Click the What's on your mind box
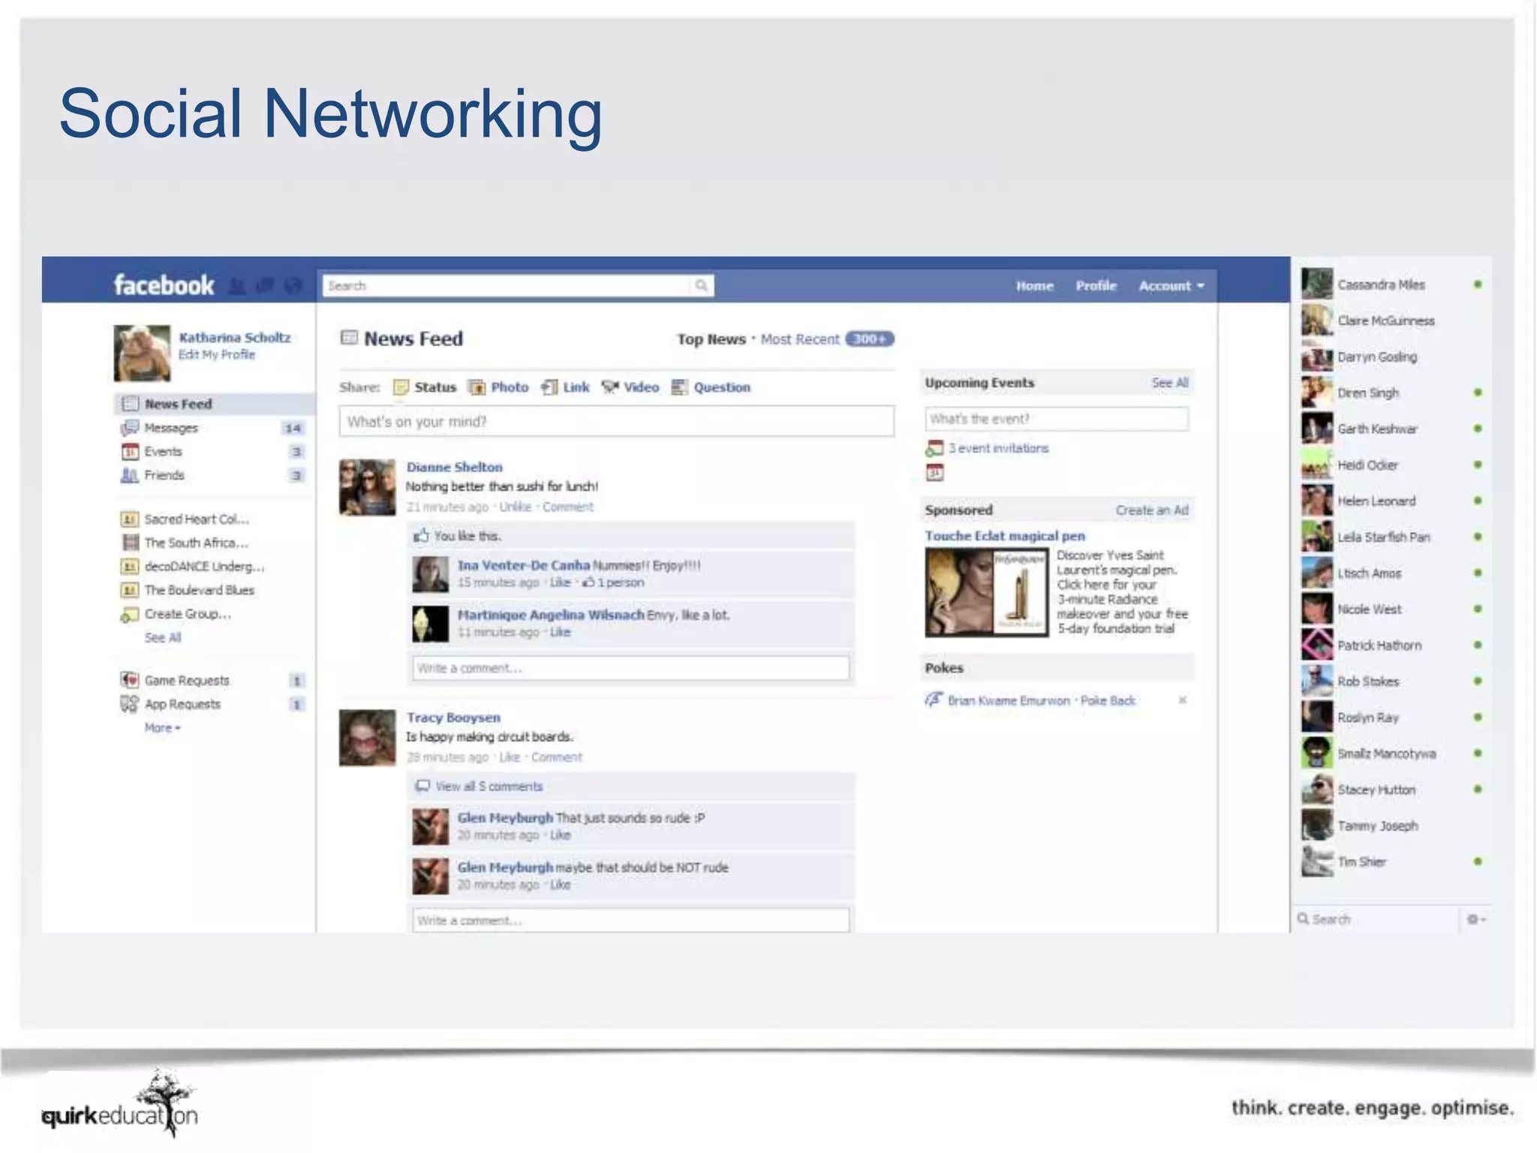The width and height of the screenshot is (1537, 1153). tap(616, 421)
